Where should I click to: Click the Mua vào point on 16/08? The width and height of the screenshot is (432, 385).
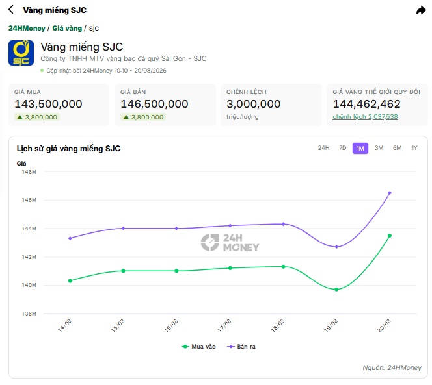click(x=176, y=271)
